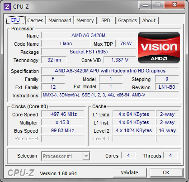The height and width of the screenshot is (182, 189).
Task: Open the SPD tab
Action: 106,20
